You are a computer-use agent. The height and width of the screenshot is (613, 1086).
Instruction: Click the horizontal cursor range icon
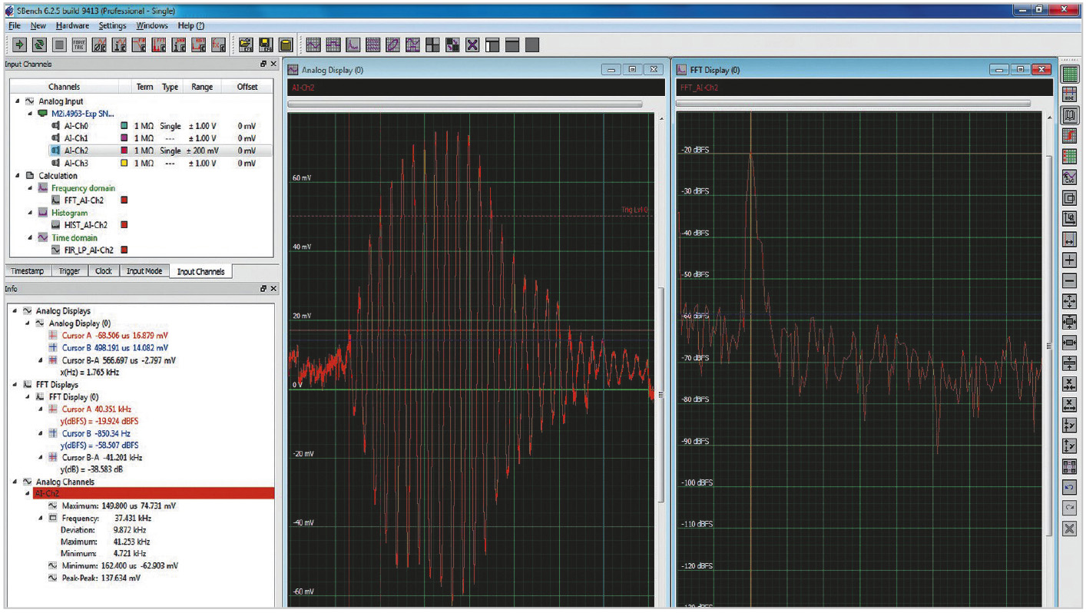click(x=1069, y=240)
